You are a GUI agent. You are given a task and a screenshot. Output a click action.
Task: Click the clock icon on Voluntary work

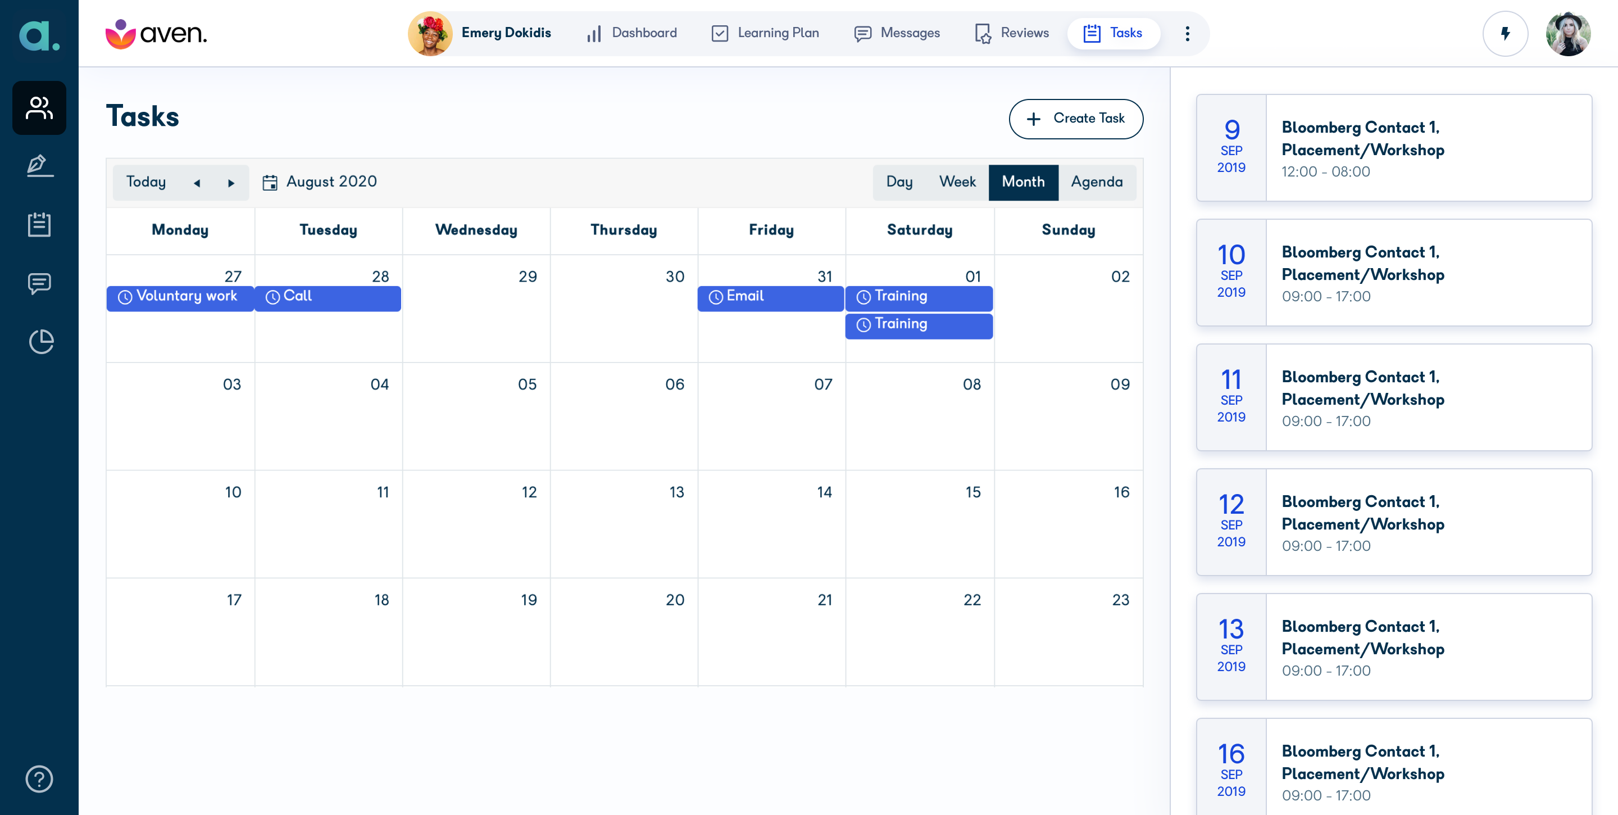coord(125,297)
